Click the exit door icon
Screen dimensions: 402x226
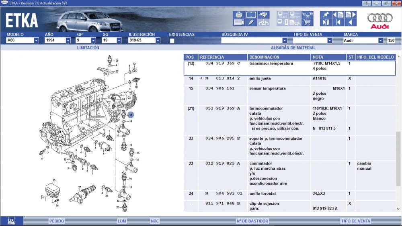(326, 22)
